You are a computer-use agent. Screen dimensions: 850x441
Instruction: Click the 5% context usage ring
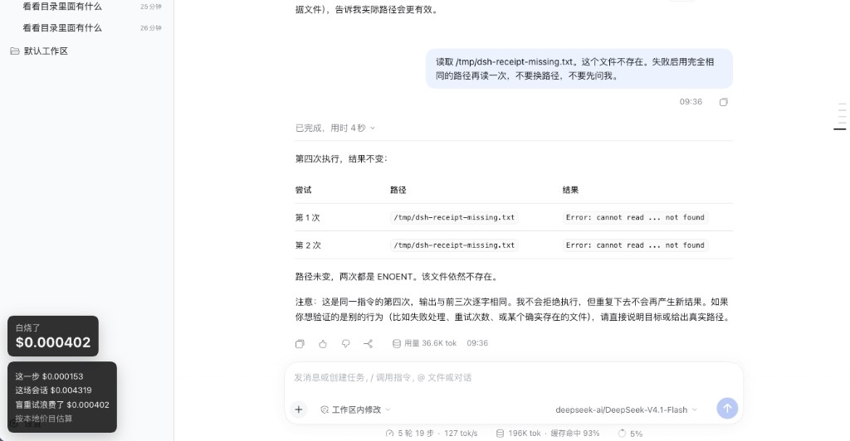(x=622, y=434)
